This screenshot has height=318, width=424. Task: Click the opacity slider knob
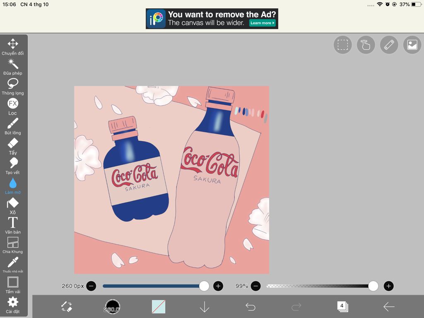tap(373, 286)
